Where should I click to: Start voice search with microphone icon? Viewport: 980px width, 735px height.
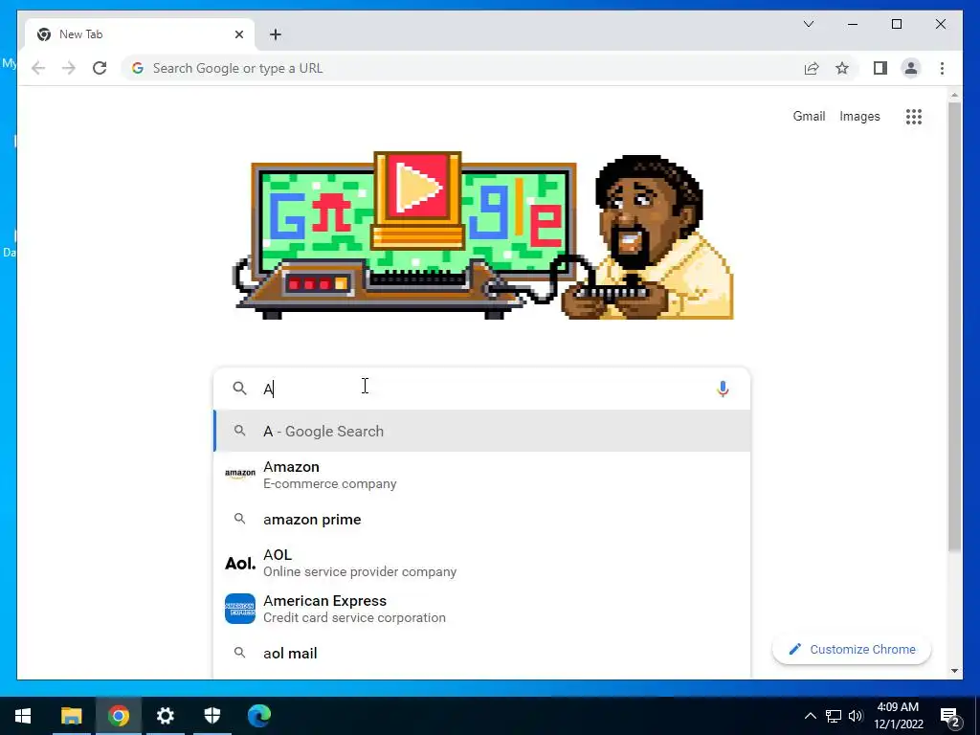click(x=723, y=389)
